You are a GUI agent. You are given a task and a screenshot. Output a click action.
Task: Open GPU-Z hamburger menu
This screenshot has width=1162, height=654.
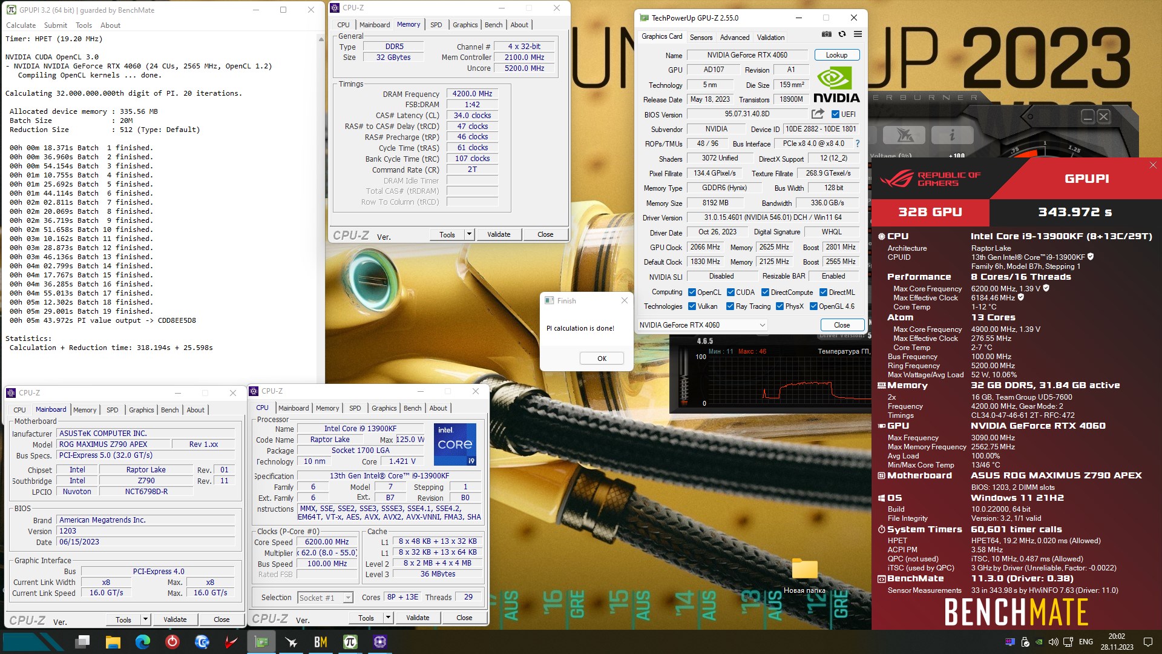pyautogui.click(x=858, y=35)
